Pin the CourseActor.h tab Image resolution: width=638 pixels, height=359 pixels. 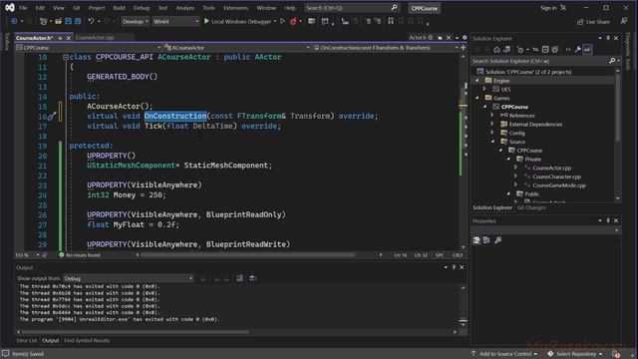click(x=60, y=38)
